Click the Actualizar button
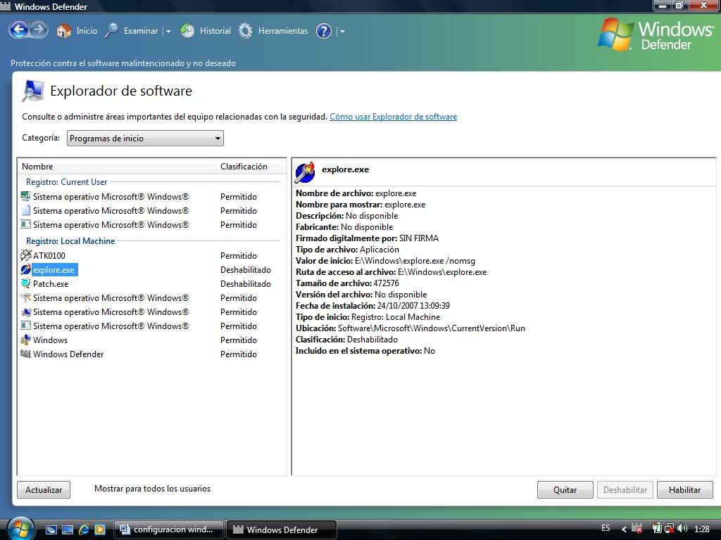The width and height of the screenshot is (721, 540). click(44, 489)
